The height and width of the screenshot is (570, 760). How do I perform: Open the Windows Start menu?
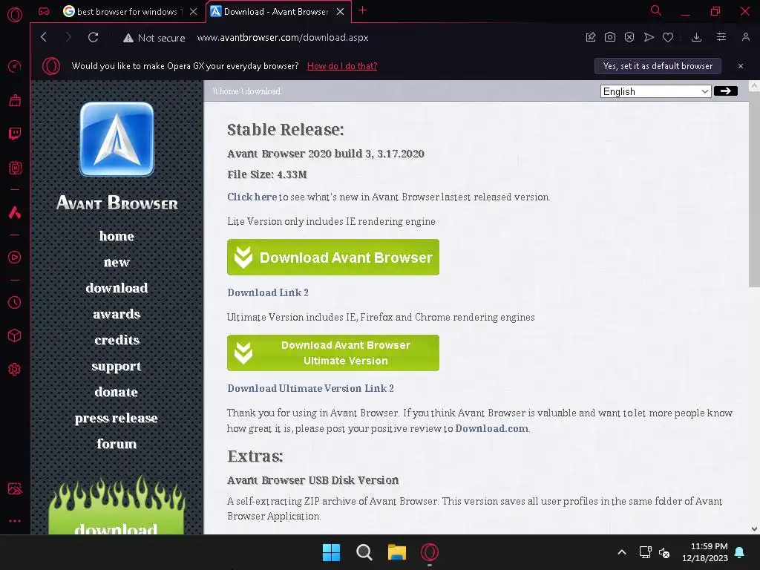click(332, 552)
